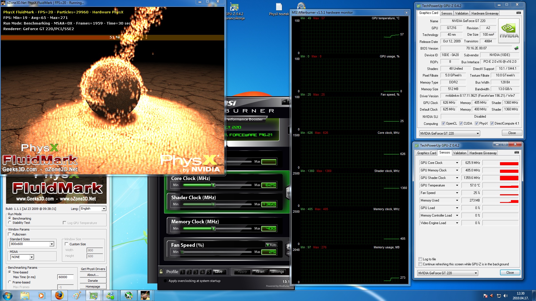
Task: Adjust the Fan Speed slider handle
Action: click(183, 252)
